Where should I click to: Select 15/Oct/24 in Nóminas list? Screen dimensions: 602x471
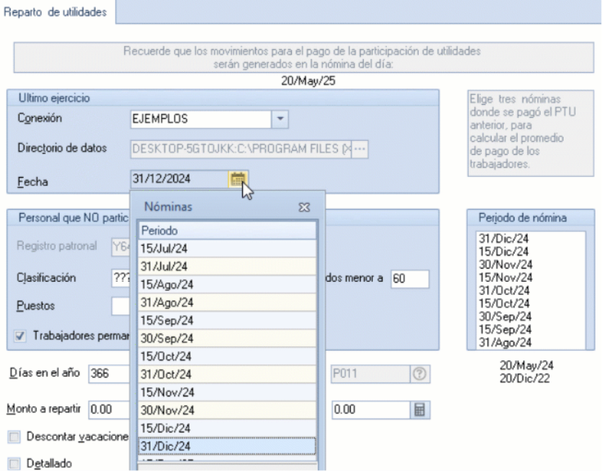(x=227, y=356)
